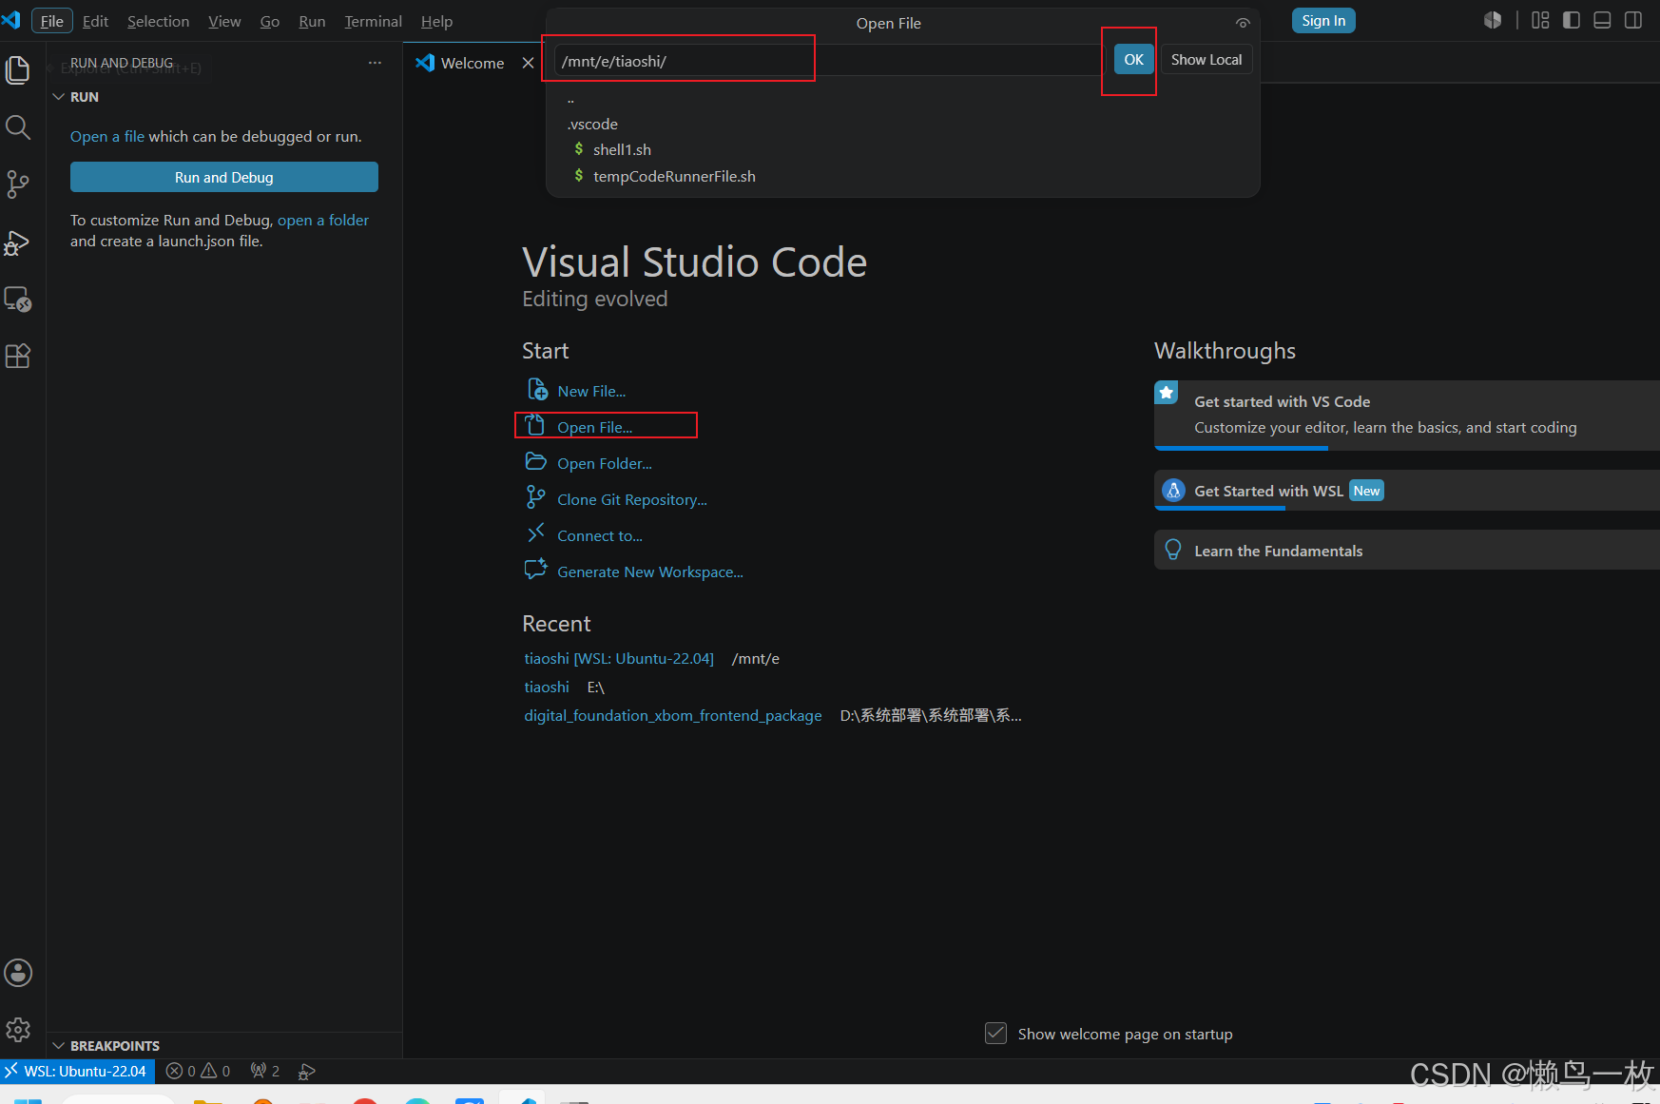Select the .vscode folder in the file list

coord(903,124)
